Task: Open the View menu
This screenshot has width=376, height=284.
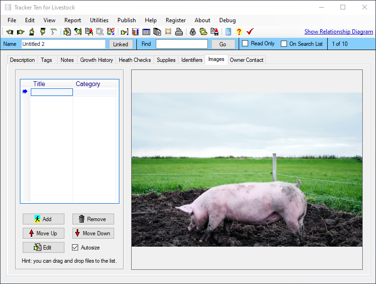Action: point(49,20)
